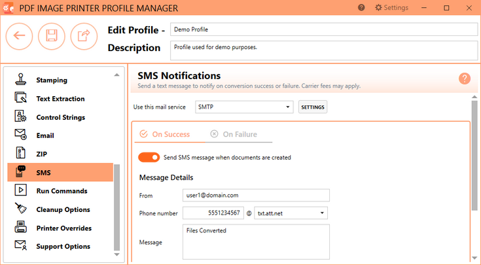Open help via title bar question mark
Viewport: 481px width, 265px height.
(361, 8)
